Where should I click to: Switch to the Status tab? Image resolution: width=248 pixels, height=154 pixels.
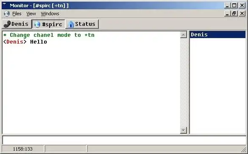pos(82,24)
